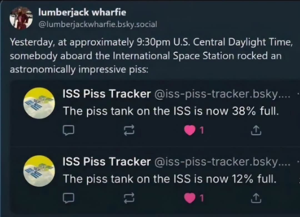This screenshot has height=217, width=300.
Task: Open ISS Piss Tracker name on 12% post
Action: pos(107,162)
